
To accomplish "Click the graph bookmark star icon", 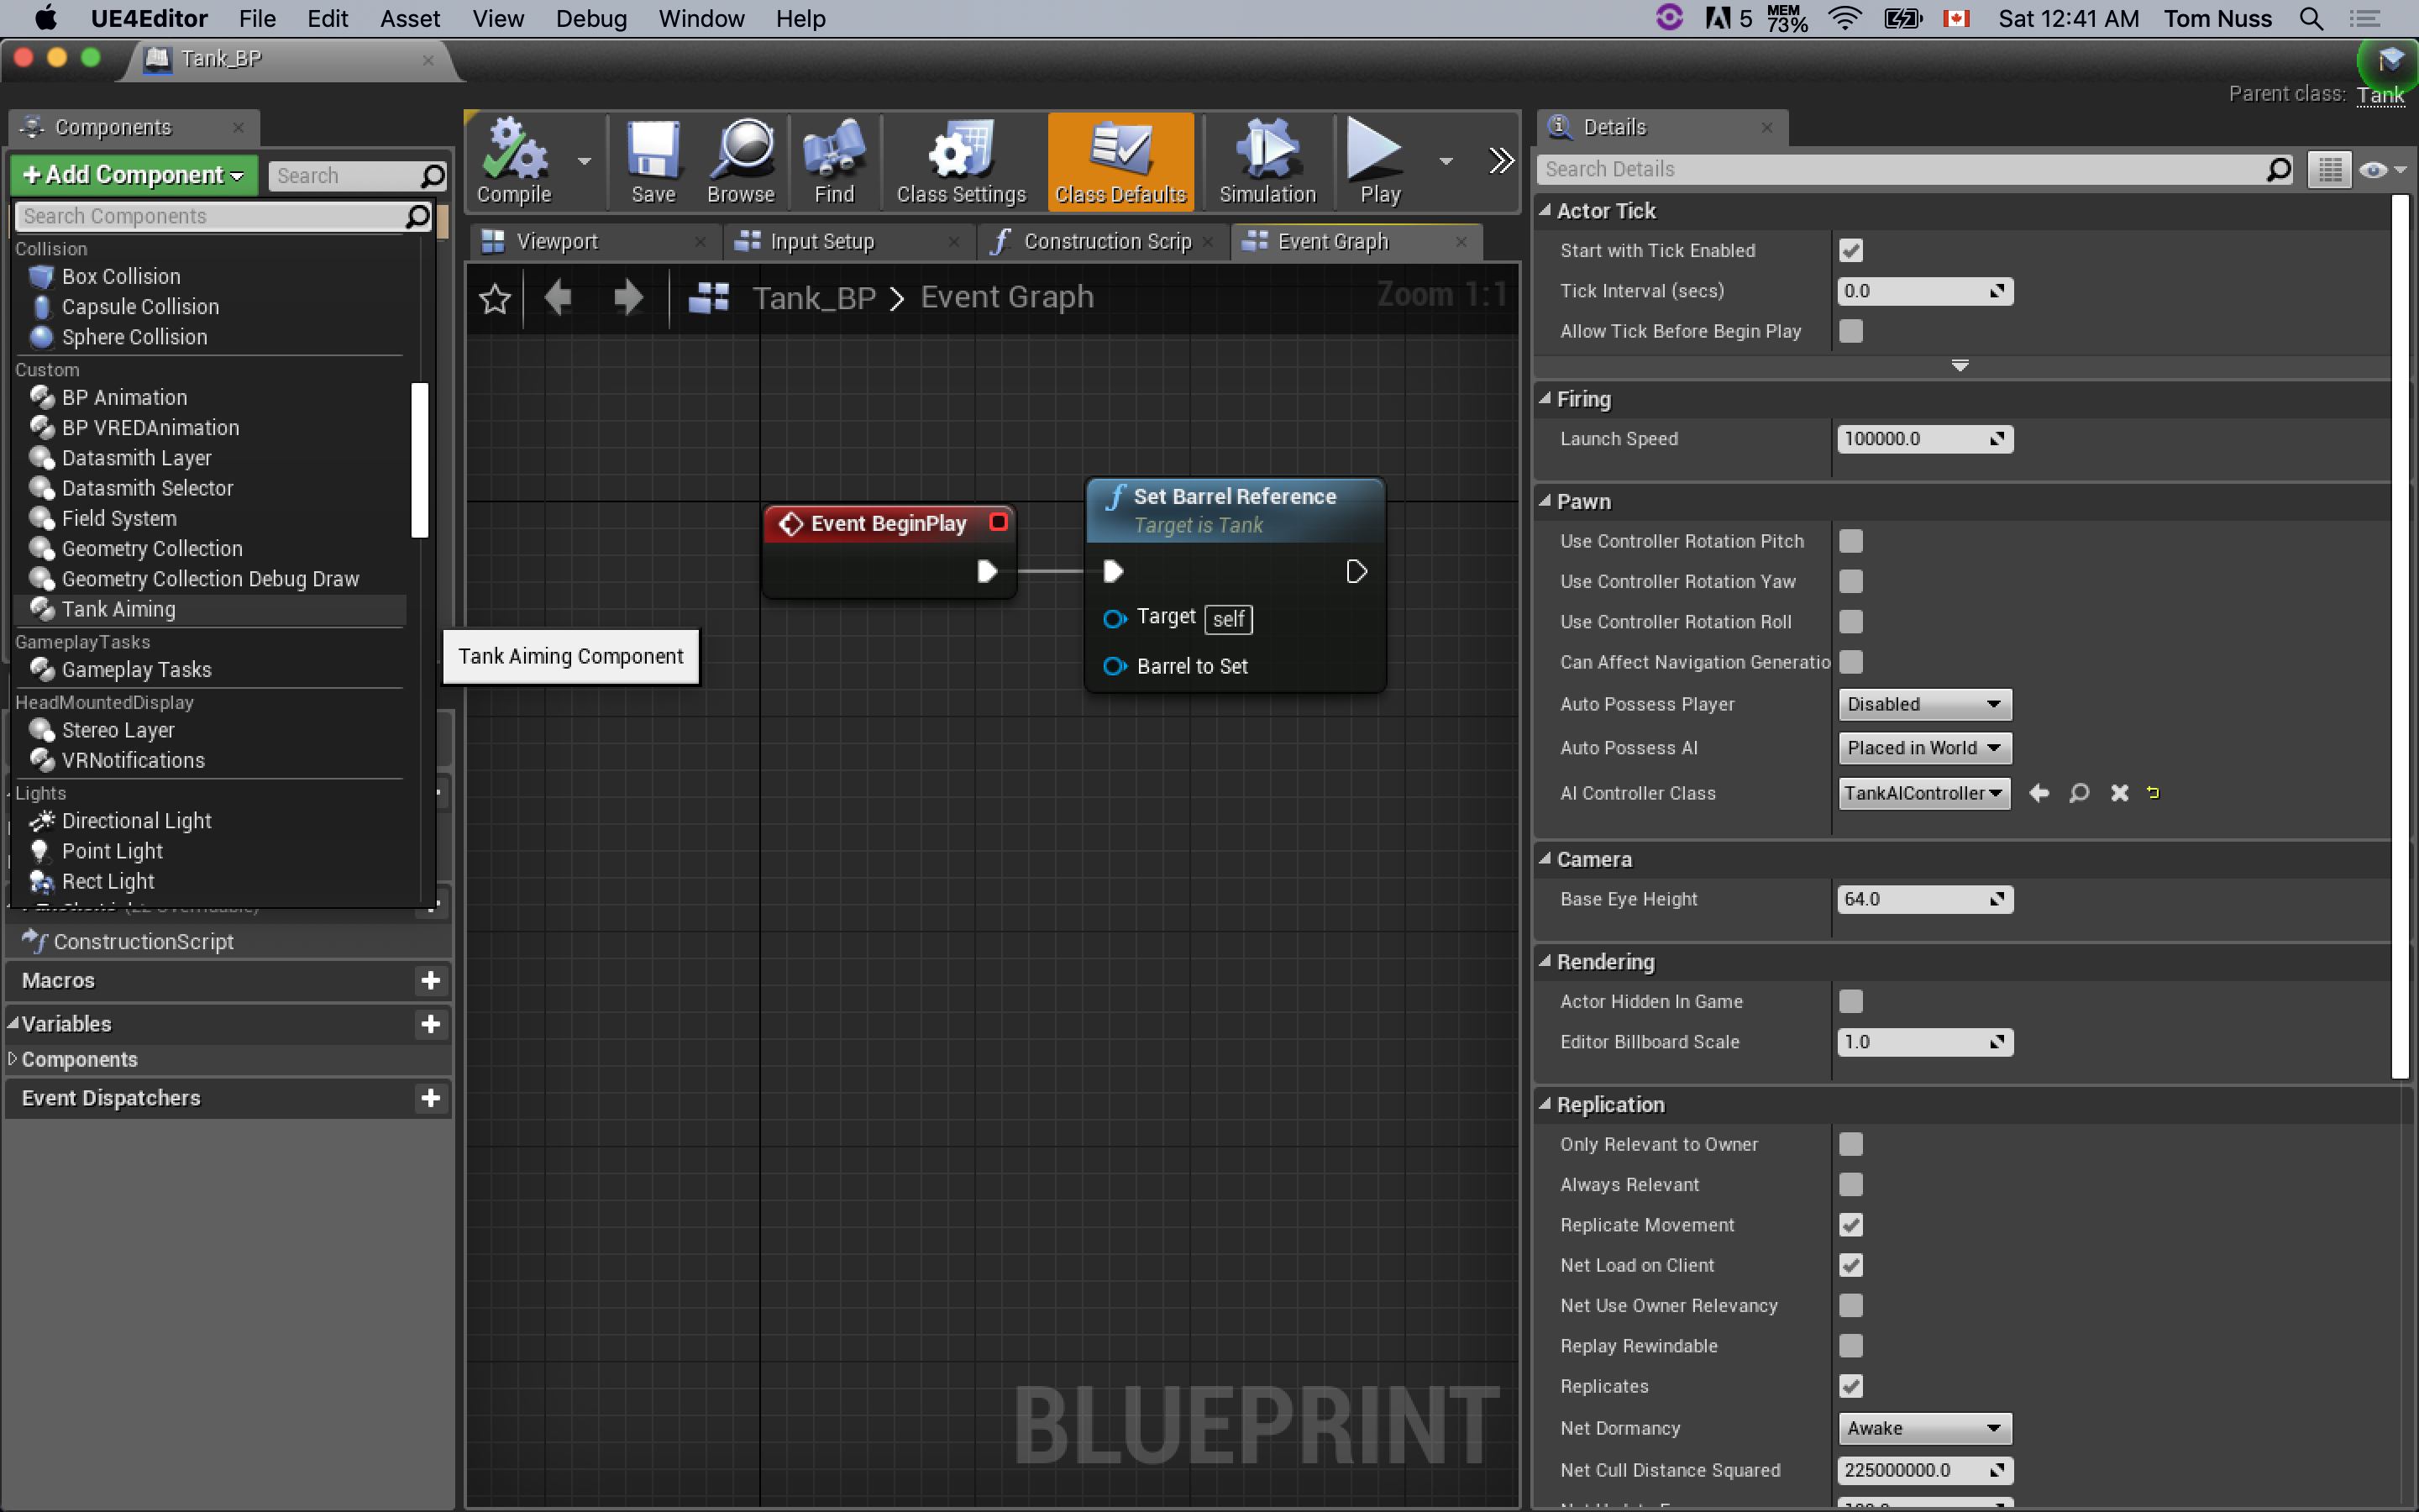I will 495,298.
